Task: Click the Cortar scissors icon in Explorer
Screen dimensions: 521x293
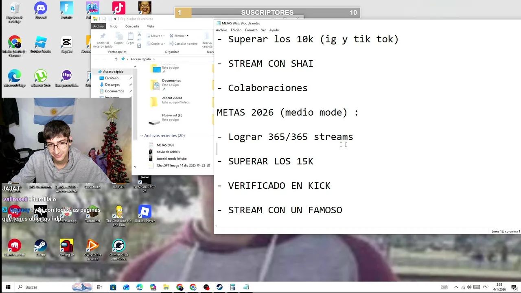Action: tap(139, 34)
